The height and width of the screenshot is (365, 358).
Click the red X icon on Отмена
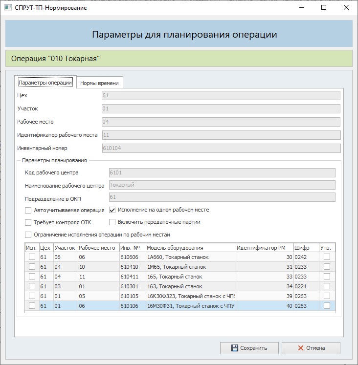coord(300,348)
